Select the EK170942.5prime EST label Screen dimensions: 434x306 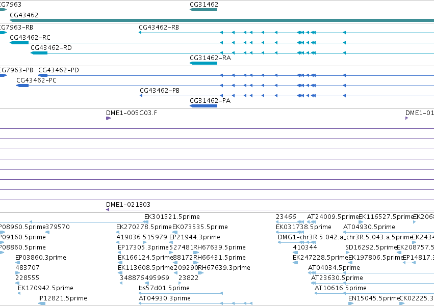click(x=46, y=289)
